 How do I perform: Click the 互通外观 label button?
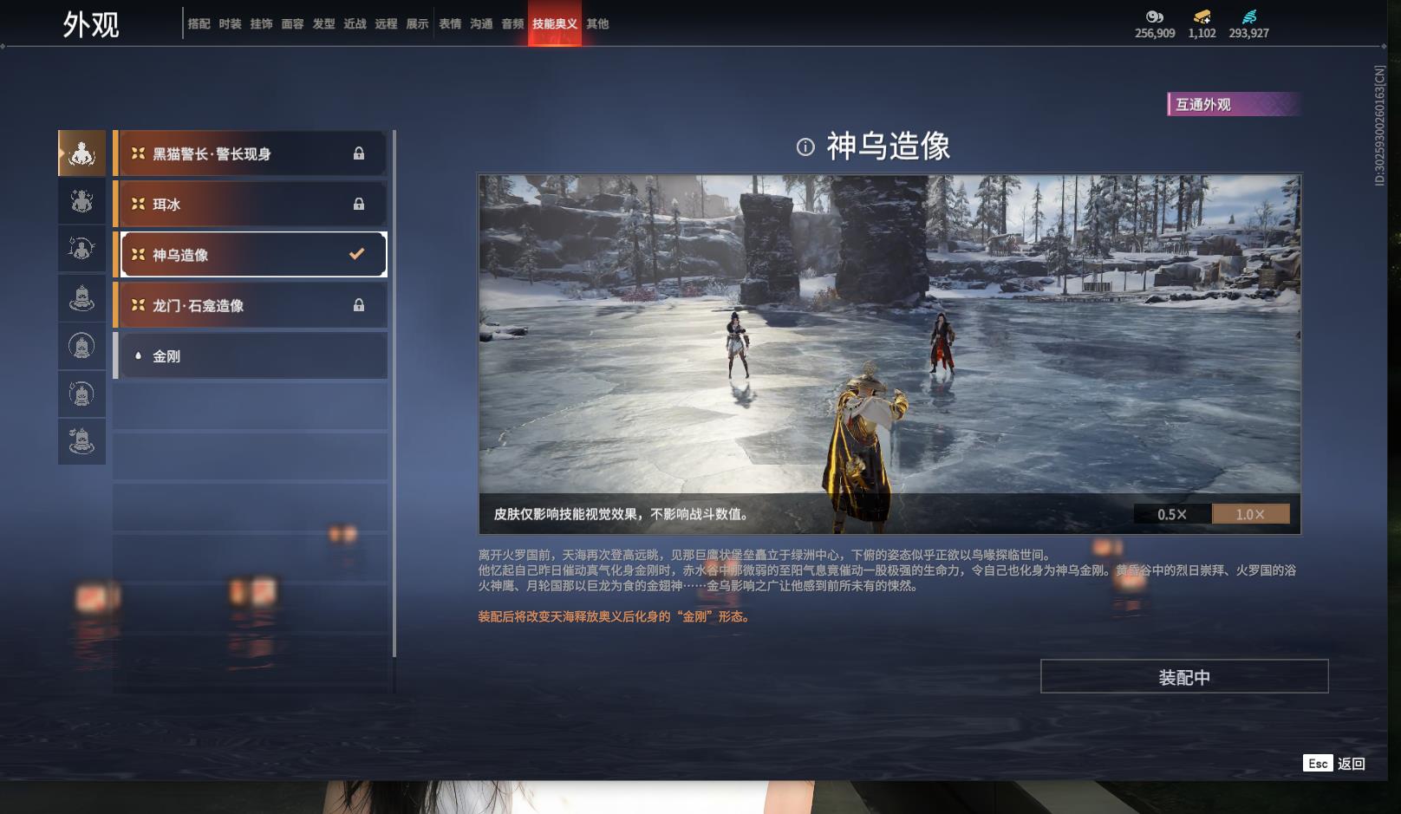(x=1233, y=104)
